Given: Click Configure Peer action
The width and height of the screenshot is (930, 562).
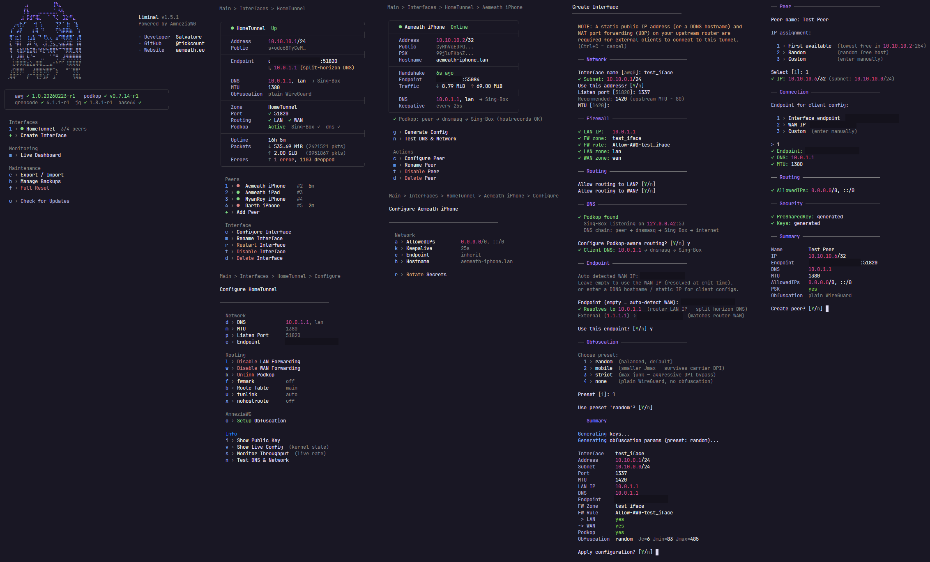Looking at the screenshot, I should point(419,158).
